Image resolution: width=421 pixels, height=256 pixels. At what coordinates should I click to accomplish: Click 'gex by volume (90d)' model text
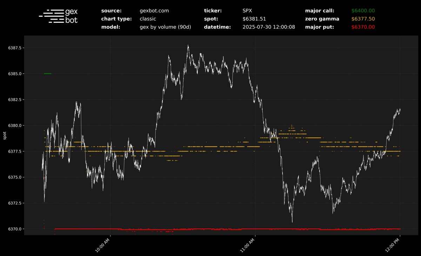165,27
